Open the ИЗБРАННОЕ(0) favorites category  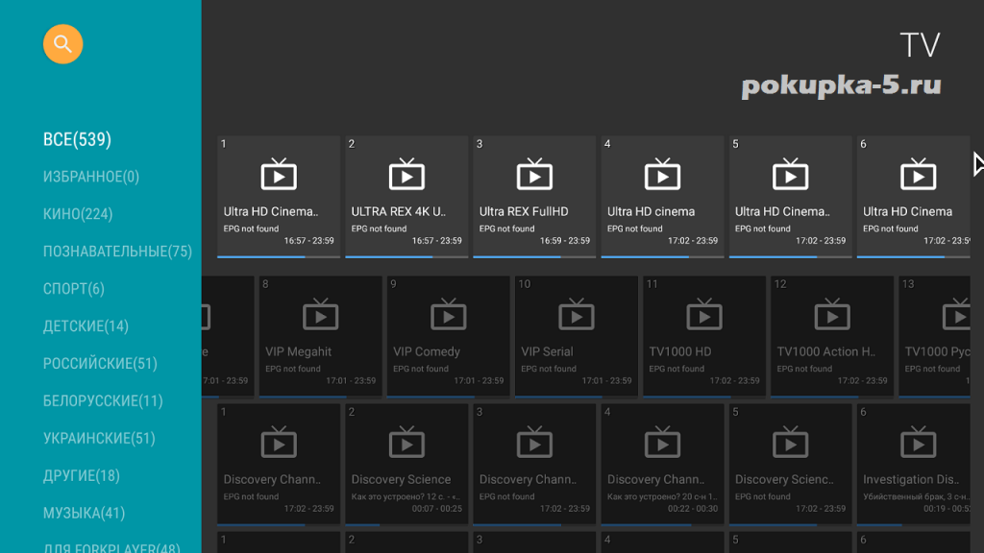pyautogui.click(x=91, y=177)
